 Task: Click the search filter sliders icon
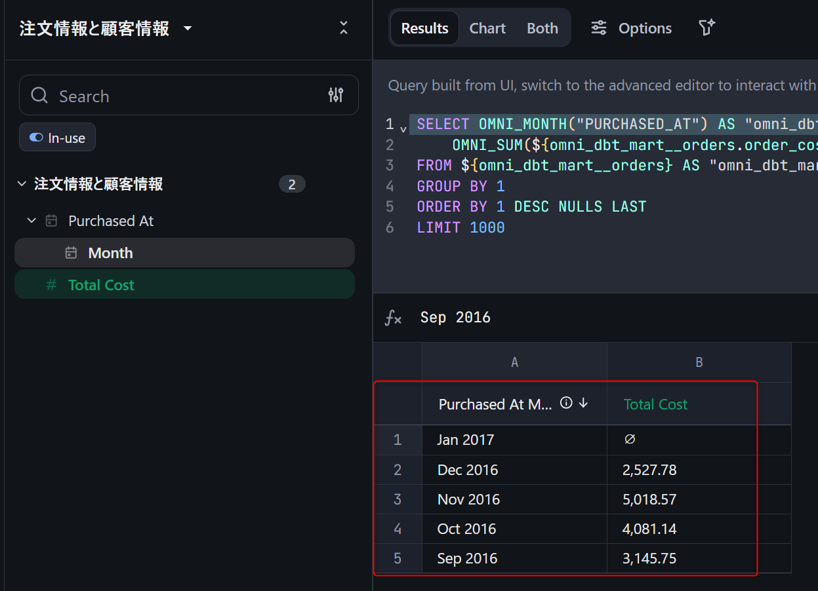coord(335,96)
